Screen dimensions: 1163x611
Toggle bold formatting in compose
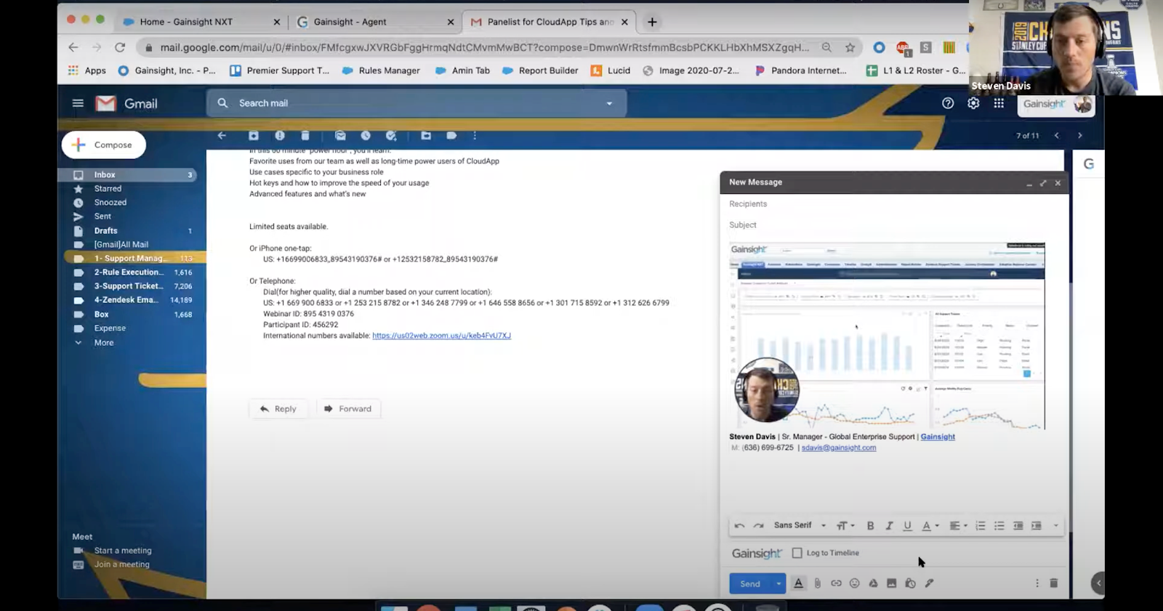[870, 526]
